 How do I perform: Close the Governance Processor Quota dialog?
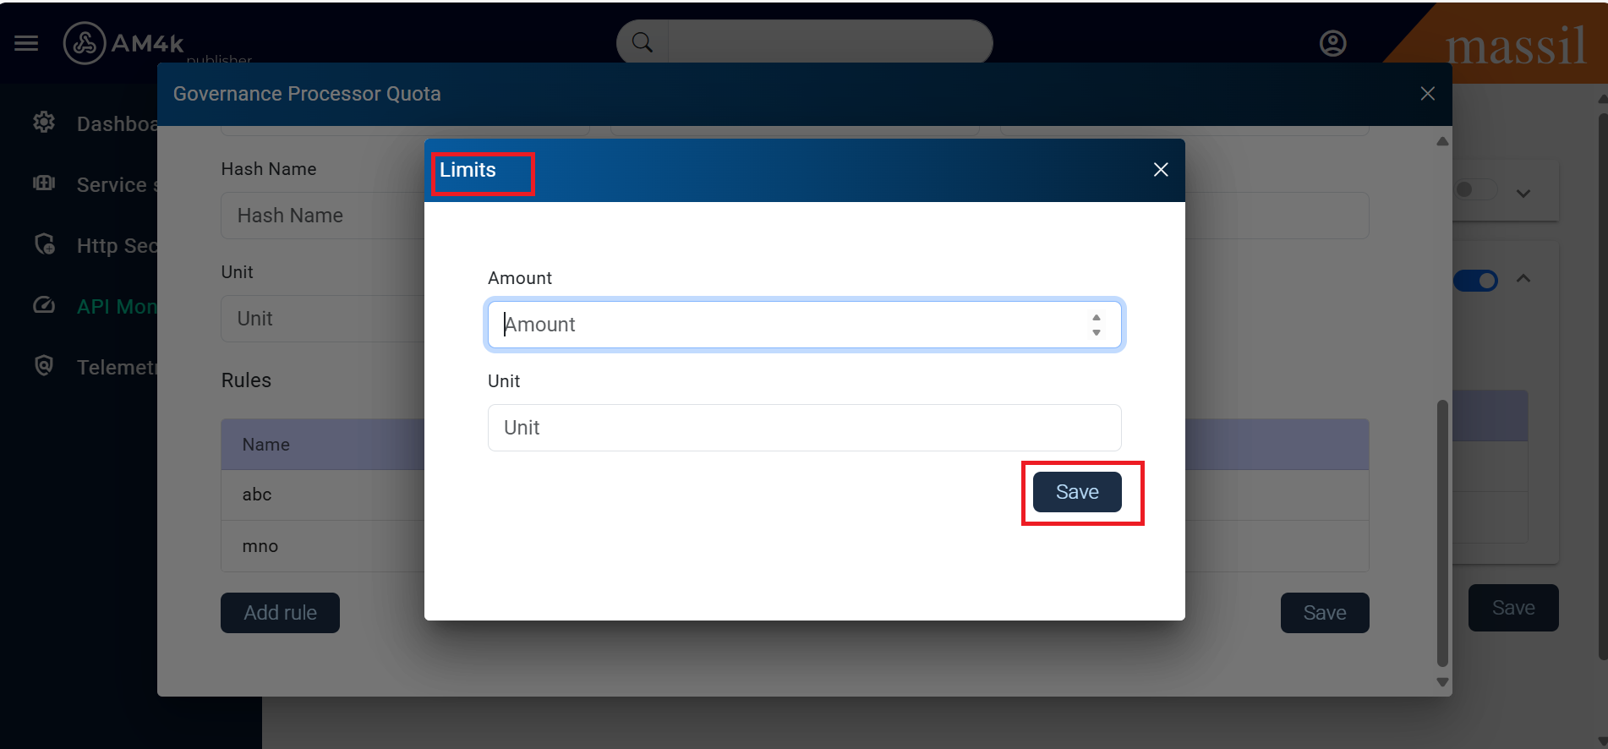click(1427, 94)
